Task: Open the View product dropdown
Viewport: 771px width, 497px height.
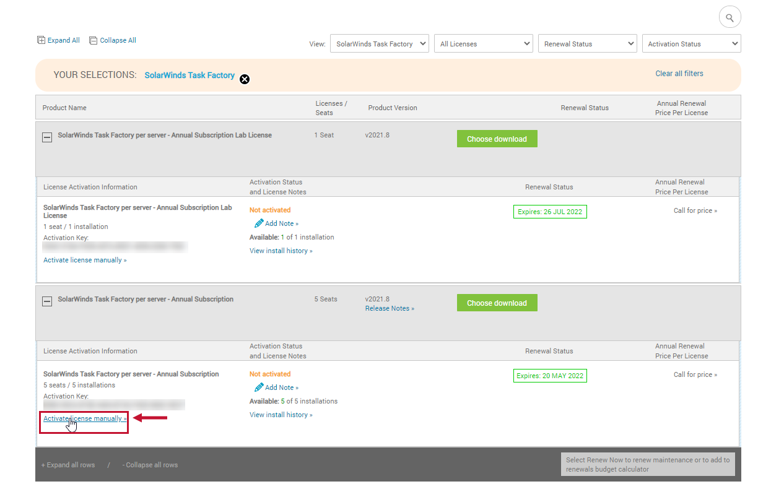Action: pos(379,43)
